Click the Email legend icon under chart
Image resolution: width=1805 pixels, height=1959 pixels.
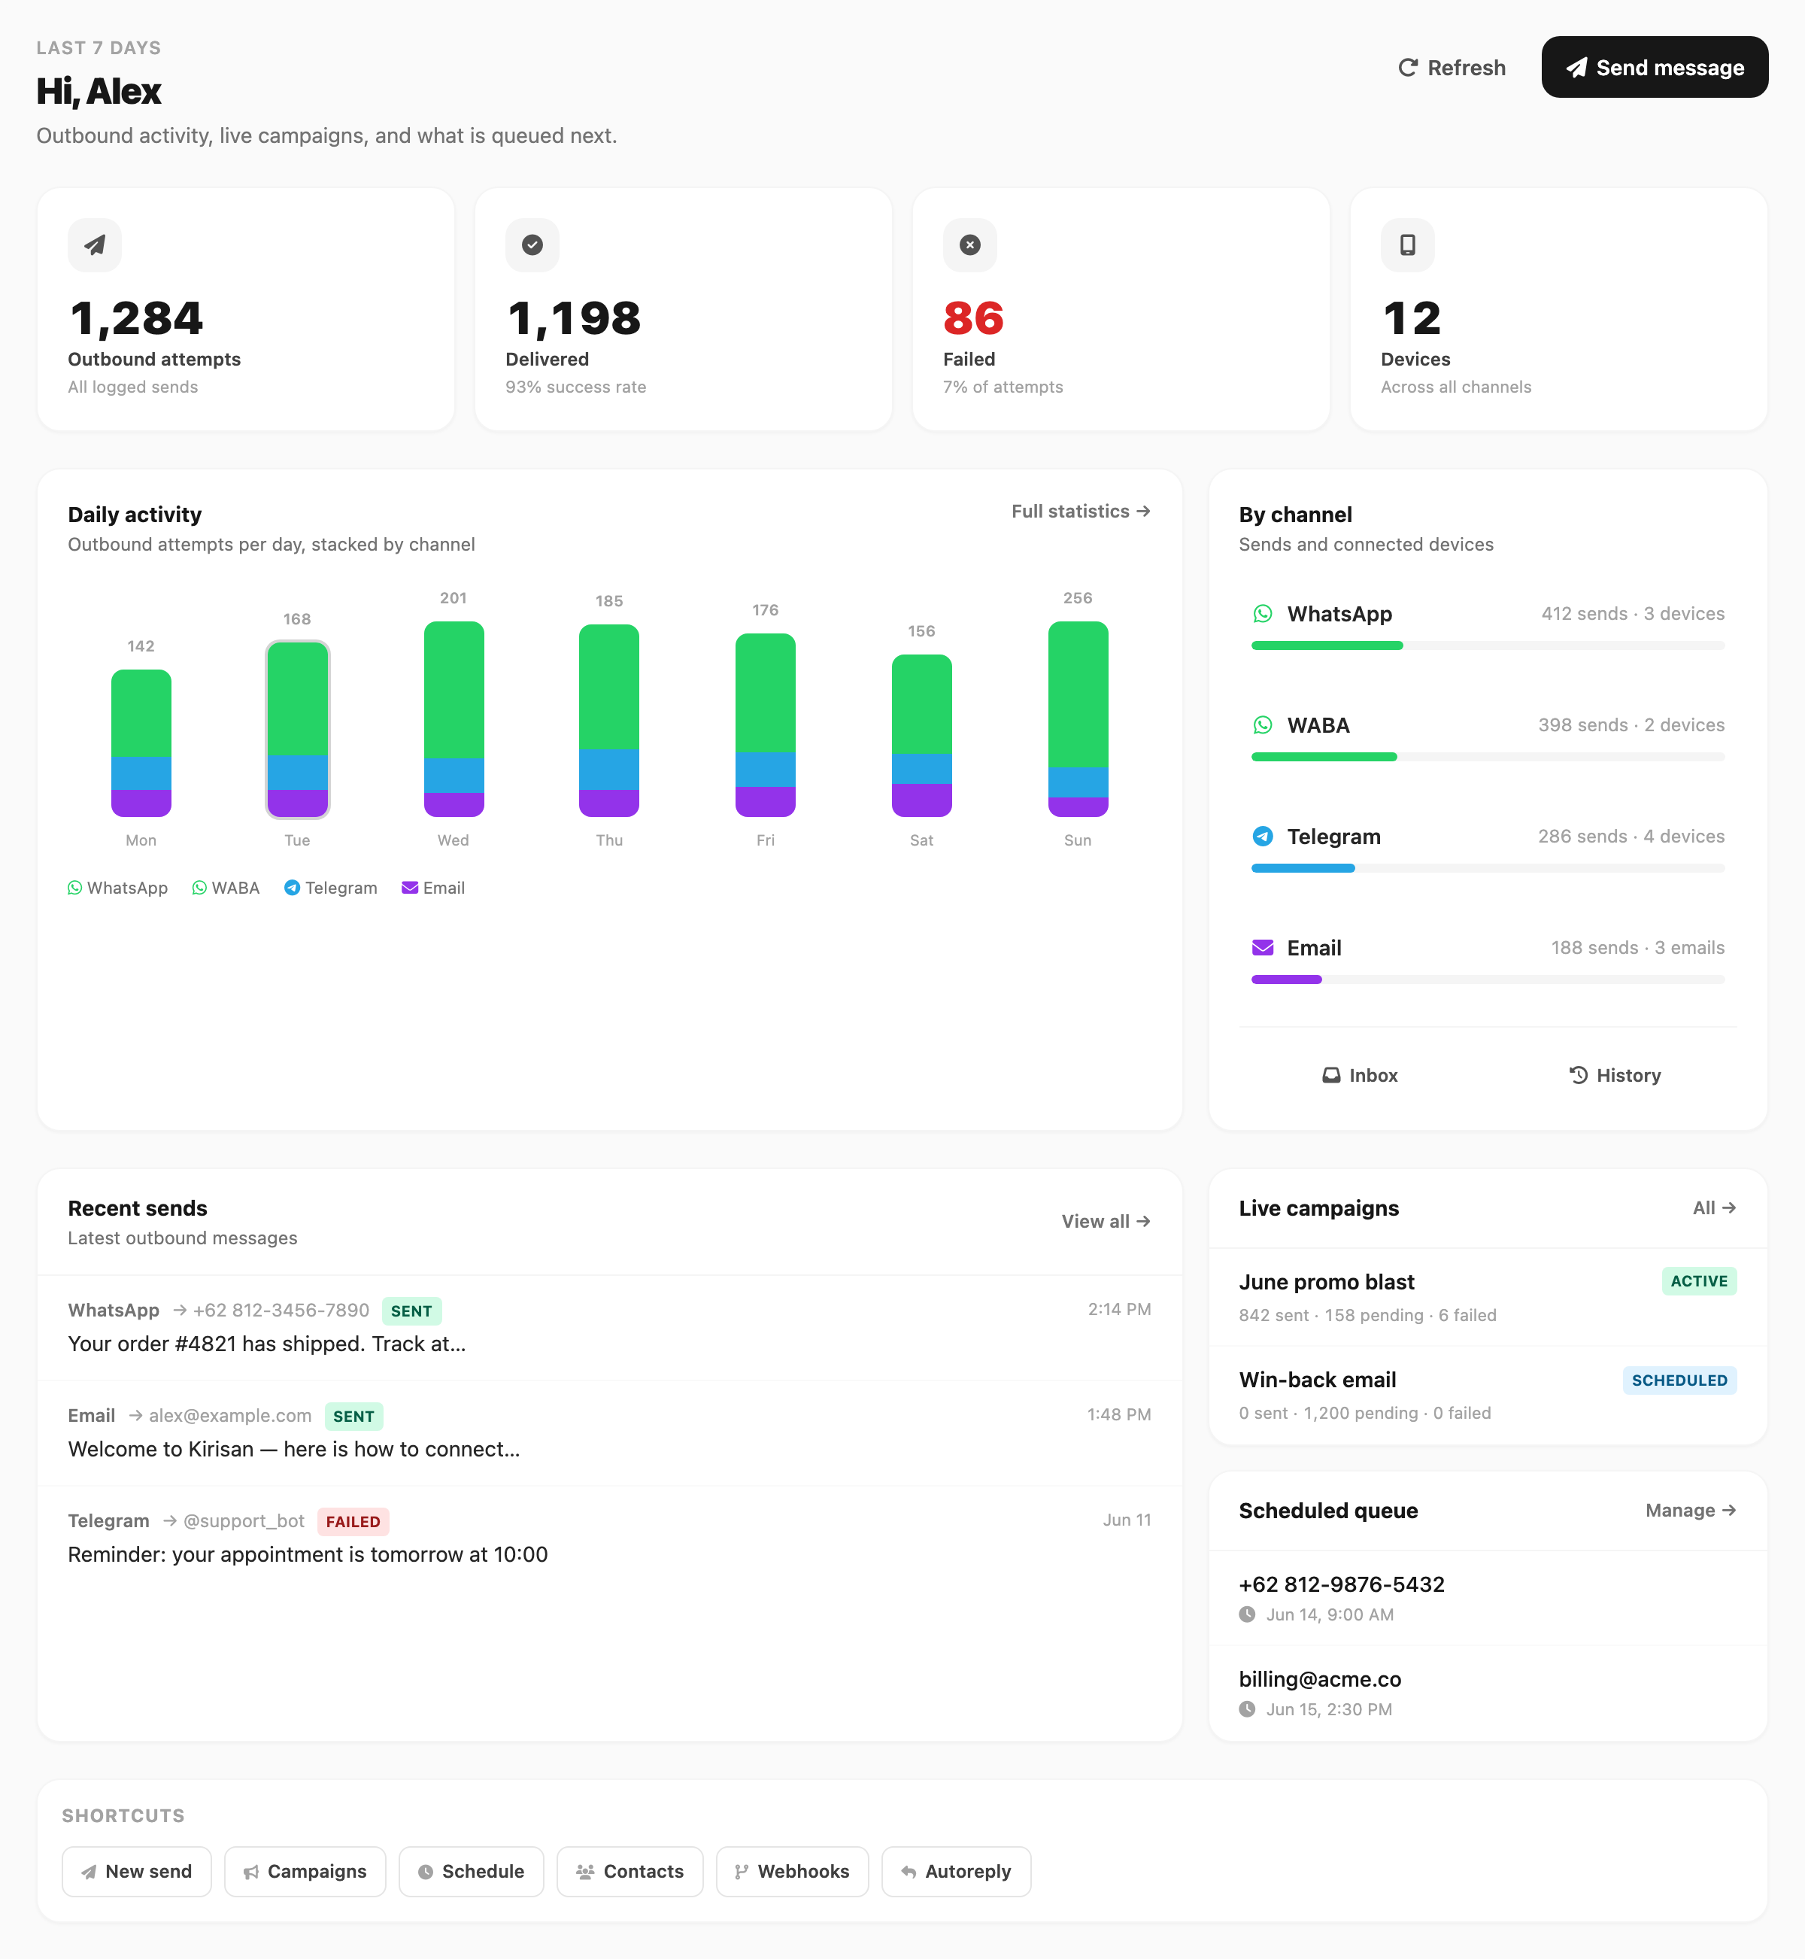[x=410, y=887]
